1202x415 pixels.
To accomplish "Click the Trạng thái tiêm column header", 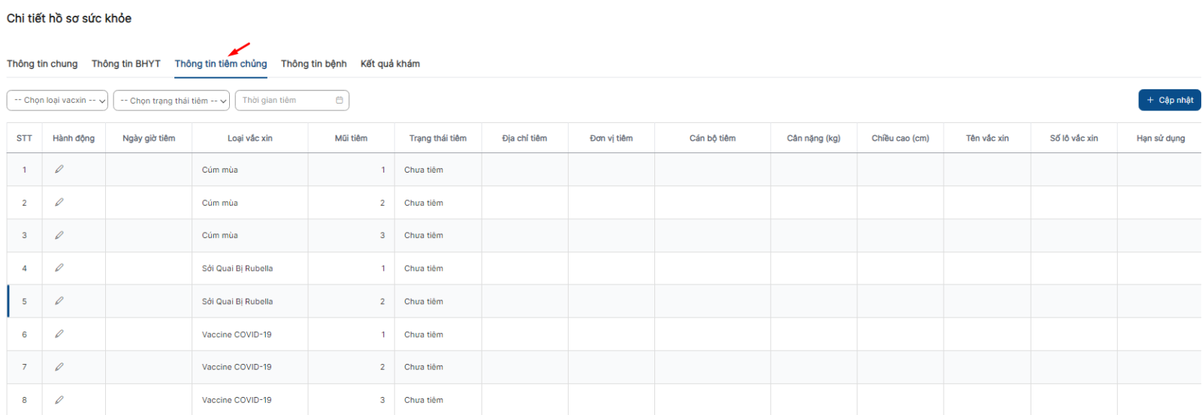I will [x=438, y=138].
